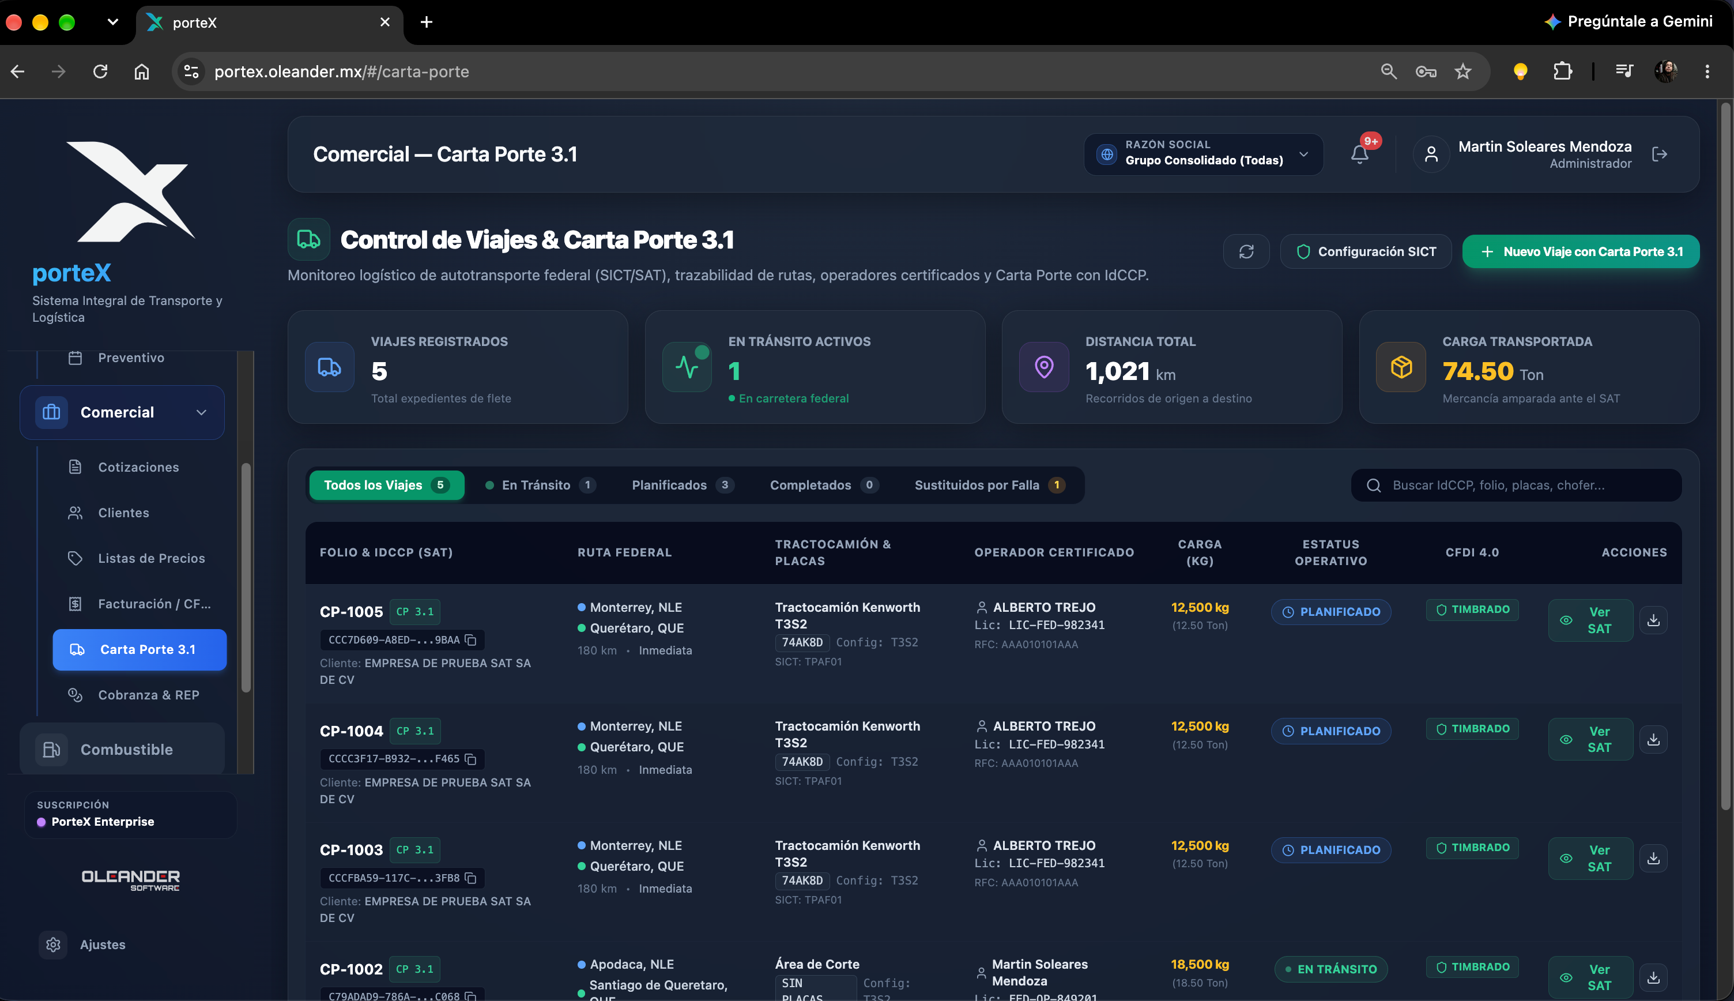Switch to the Planificados tab

tap(683, 486)
